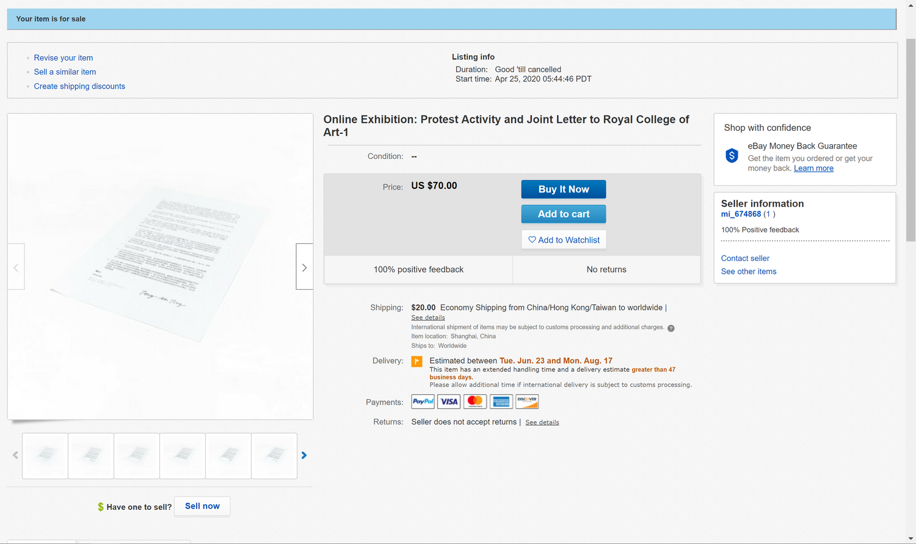The width and height of the screenshot is (916, 544).
Task: Click Contact seller
Action: [745, 259]
